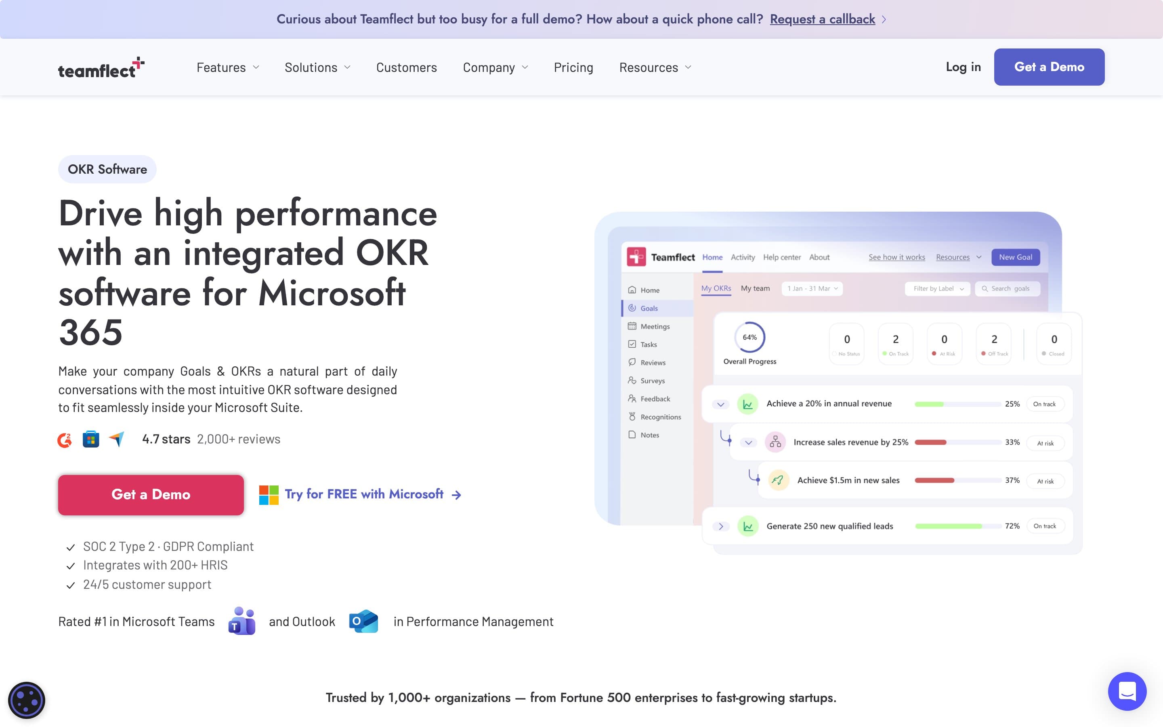Open the chat widget bubble
This screenshot has height=727, width=1163.
point(1127,691)
